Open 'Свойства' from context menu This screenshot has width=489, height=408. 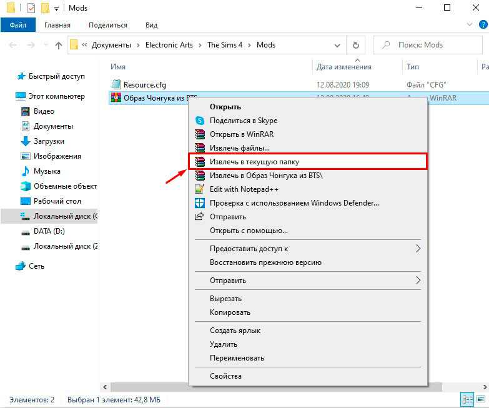pos(307,376)
